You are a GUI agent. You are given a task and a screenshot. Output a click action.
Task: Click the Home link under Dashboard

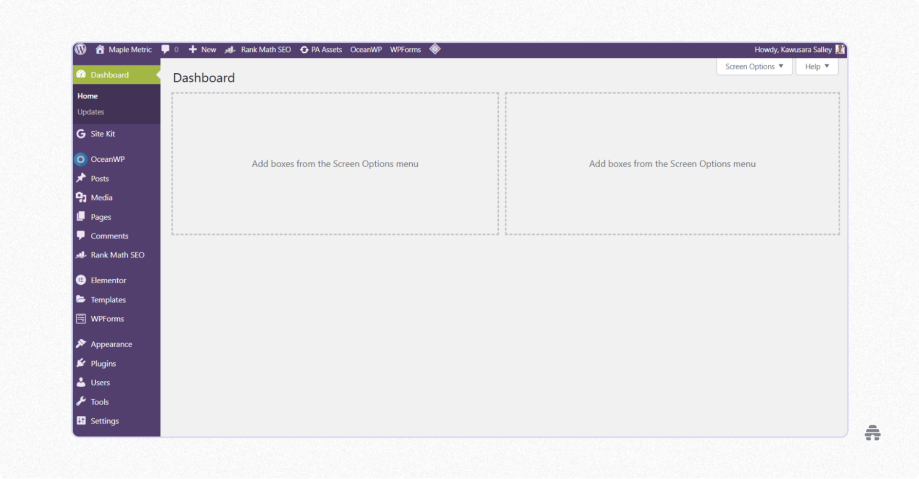(87, 95)
